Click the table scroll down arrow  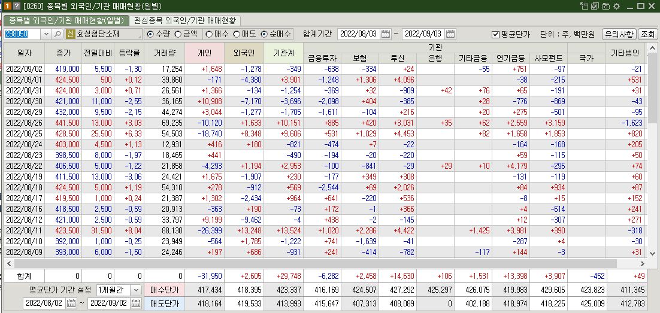(x=652, y=253)
